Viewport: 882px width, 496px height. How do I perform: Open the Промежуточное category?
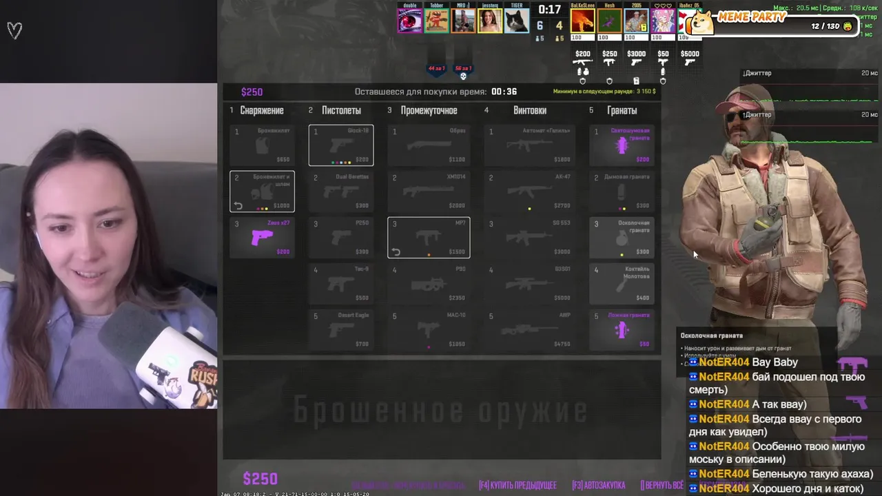(429, 110)
